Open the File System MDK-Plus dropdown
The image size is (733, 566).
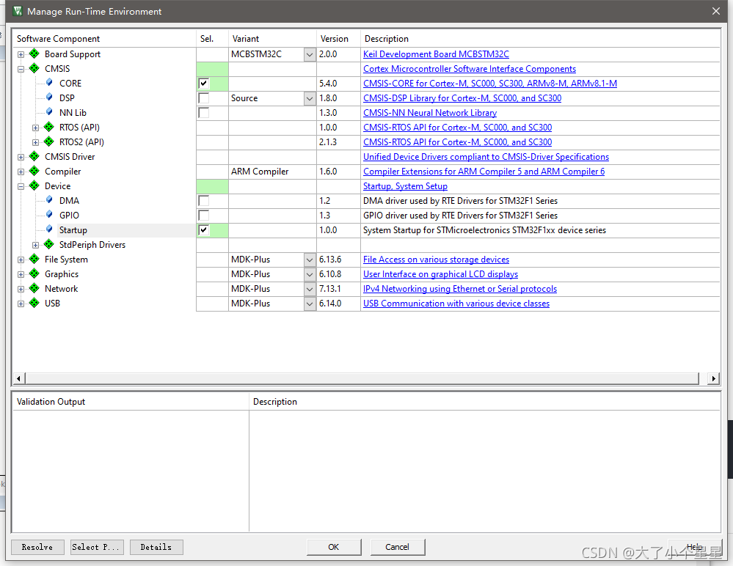point(310,260)
